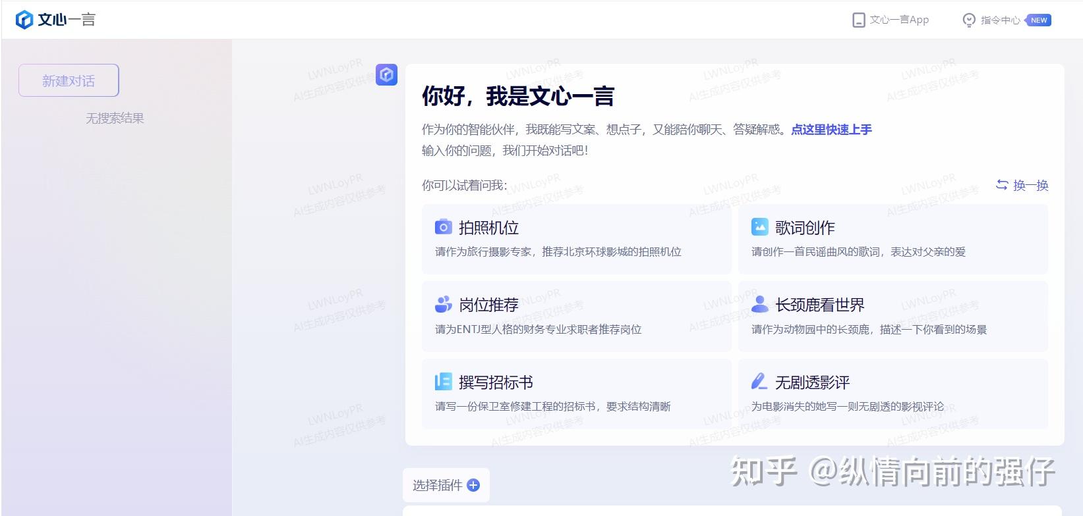The image size is (1083, 516).
Task: Select the 撰写招标书 suggestion title
Action: tap(496, 382)
